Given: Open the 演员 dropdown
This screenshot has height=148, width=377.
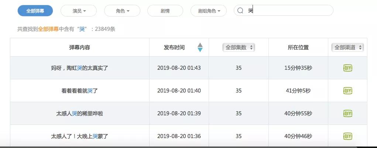Looking at the screenshot, I should [x=79, y=11].
